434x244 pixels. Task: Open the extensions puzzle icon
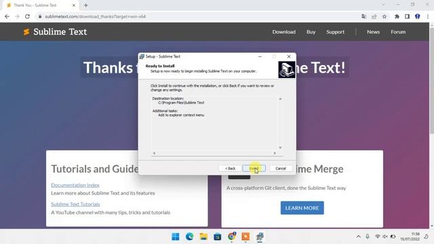point(397,16)
